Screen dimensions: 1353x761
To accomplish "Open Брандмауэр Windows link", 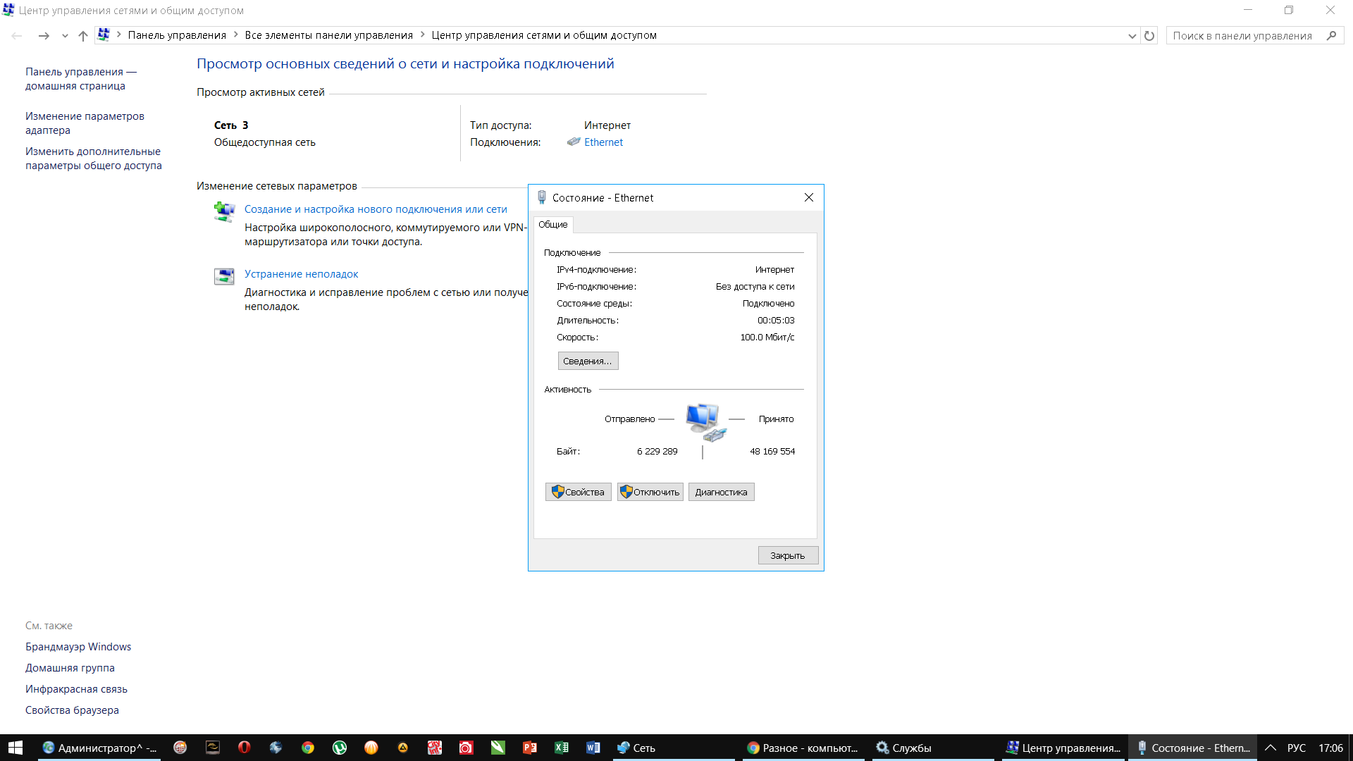I will [78, 647].
